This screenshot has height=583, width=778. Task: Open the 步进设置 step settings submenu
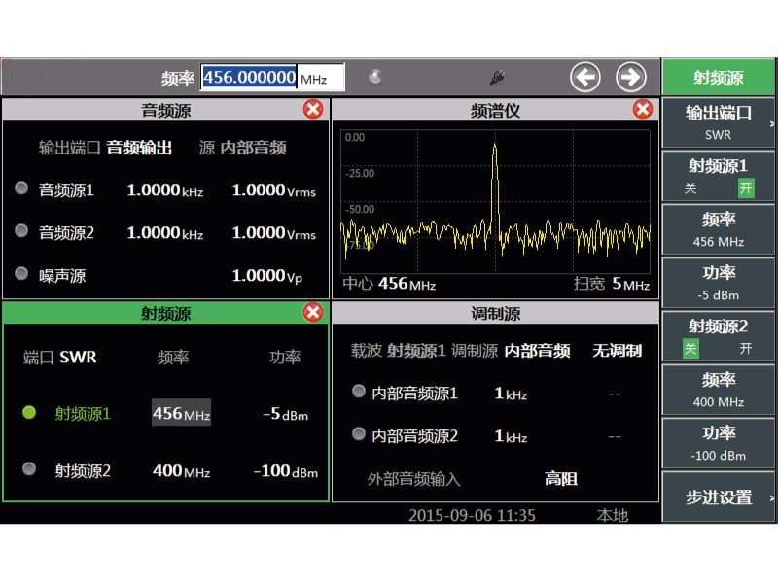[718, 497]
